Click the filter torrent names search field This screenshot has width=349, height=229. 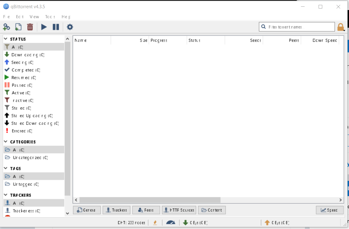(297, 27)
